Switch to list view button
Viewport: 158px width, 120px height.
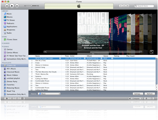[x=121, y=6]
